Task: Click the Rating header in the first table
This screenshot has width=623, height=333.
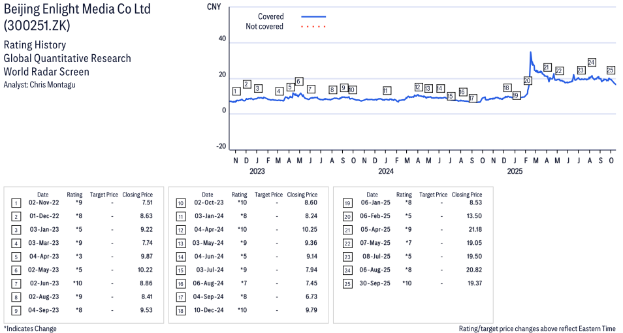Action: (x=74, y=195)
